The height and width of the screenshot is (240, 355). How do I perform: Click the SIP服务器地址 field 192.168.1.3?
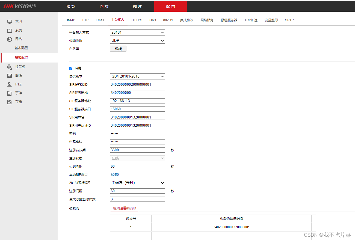click(x=138, y=101)
